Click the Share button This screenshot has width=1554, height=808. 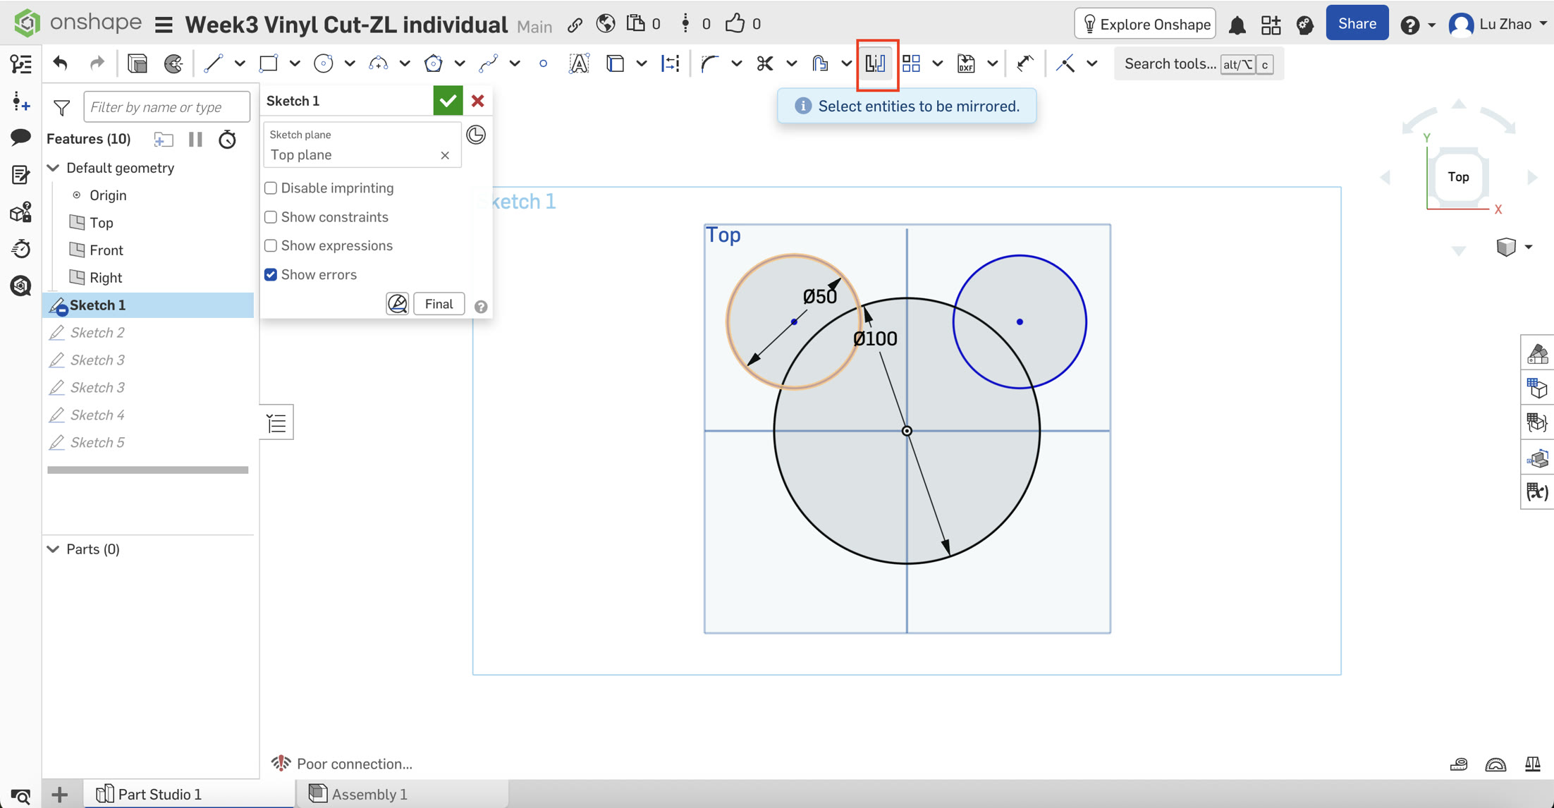[x=1357, y=24]
